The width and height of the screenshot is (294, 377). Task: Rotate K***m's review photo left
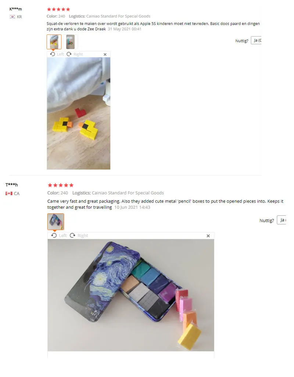pyautogui.click(x=57, y=54)
